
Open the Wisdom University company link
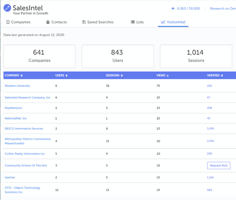coord(17,86)
